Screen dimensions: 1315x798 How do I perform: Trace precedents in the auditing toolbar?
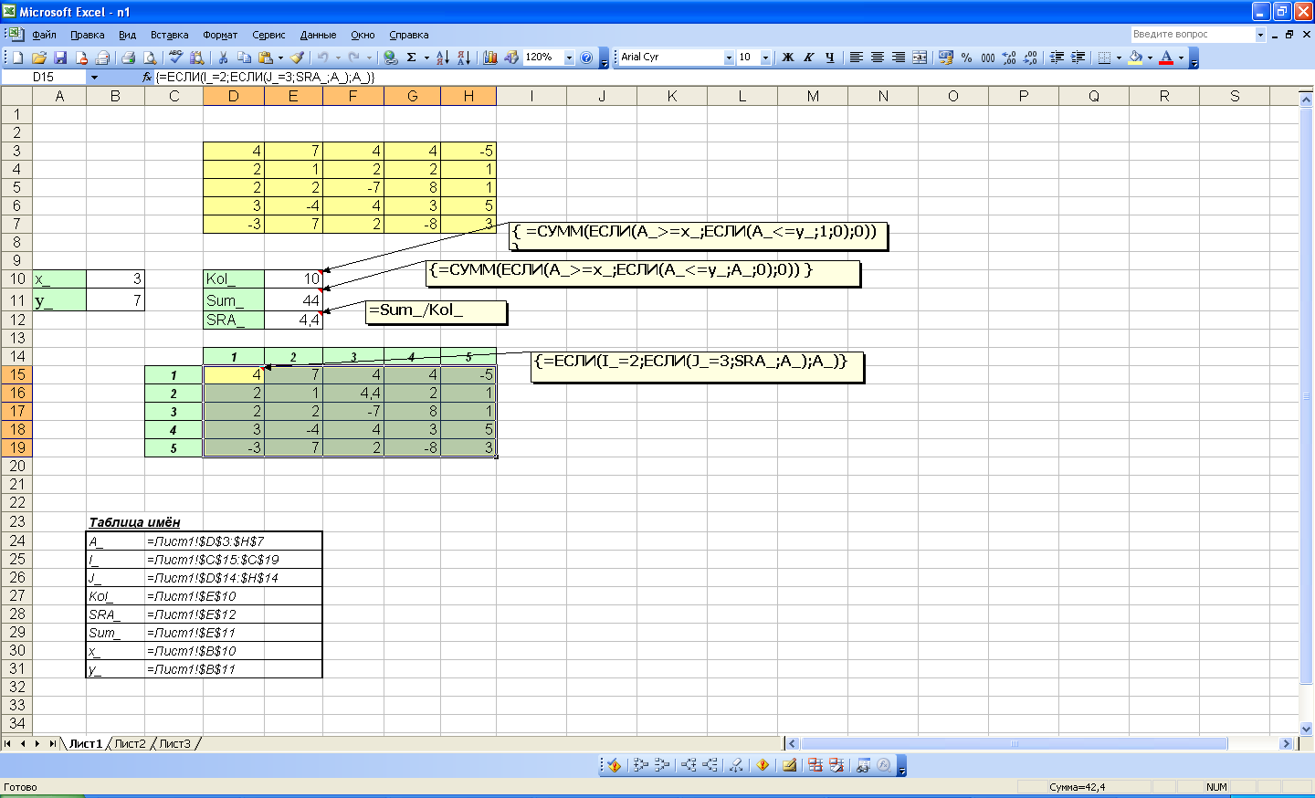[641, 765]
